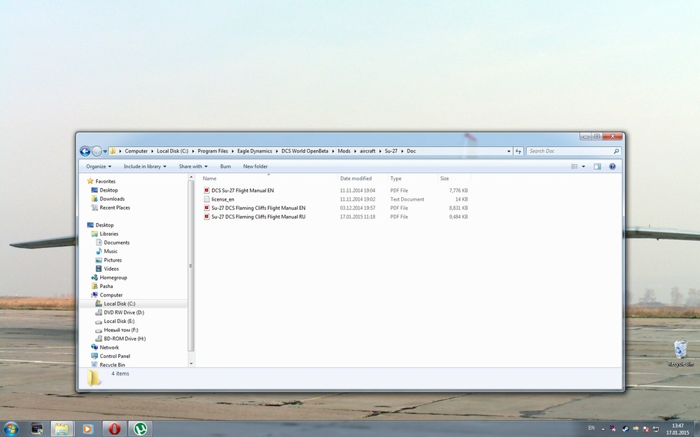The width and height of the screenshot is (700, 437).
Task: Open the Organize menu
Action: tap(99, 166)
